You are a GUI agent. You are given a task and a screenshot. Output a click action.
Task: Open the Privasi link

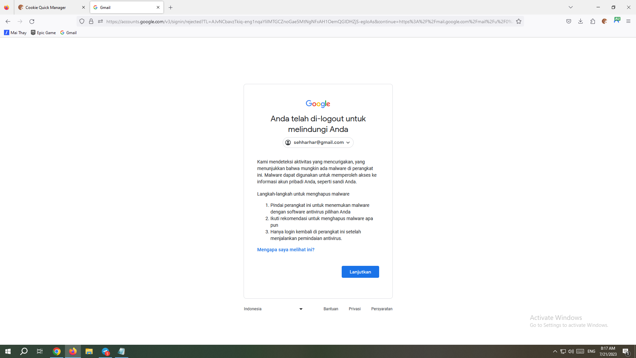coord(355,309)
